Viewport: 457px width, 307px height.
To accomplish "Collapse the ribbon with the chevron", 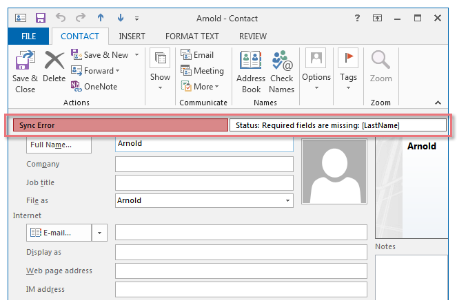I will [438, 103].
